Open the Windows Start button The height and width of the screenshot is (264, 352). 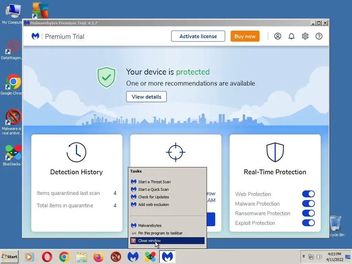click(9, 256)
